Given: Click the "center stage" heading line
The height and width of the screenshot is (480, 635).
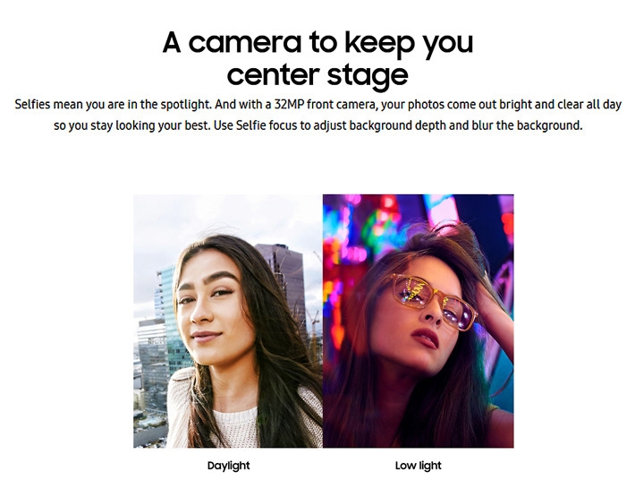Looking at the screenshot, I should pyautogui.click(x=317, y=75).
